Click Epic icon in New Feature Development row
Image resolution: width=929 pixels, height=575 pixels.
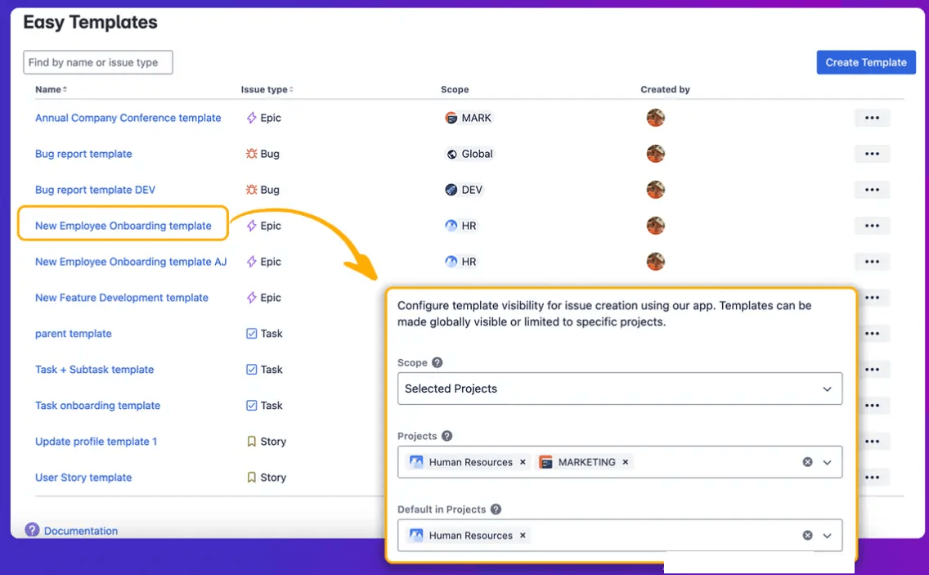(x=251, y=298)
